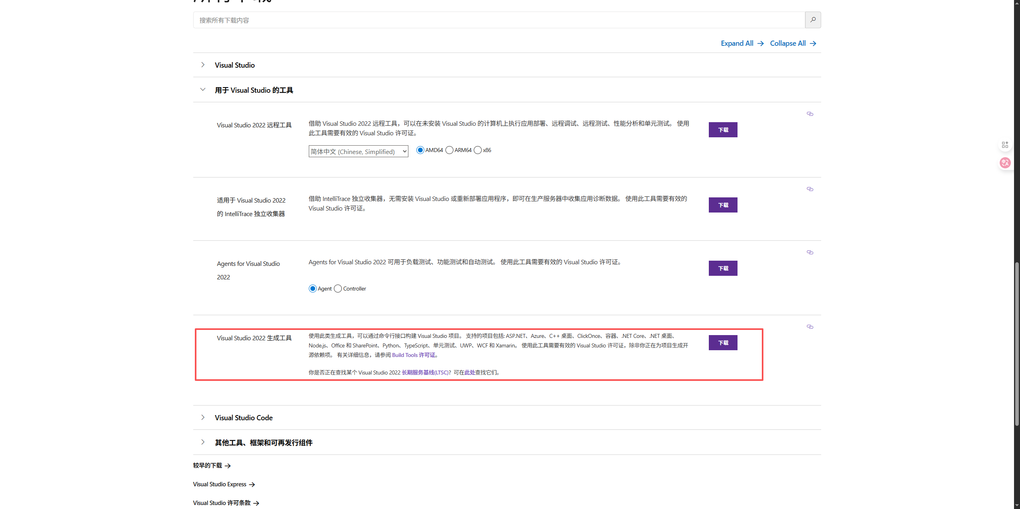Click the translate extension icon on right edge
This screenshot has height=509, width=1020.
[x=1005, y=163]
